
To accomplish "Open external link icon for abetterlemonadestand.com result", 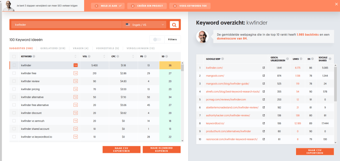I will [x=264, y=107].
